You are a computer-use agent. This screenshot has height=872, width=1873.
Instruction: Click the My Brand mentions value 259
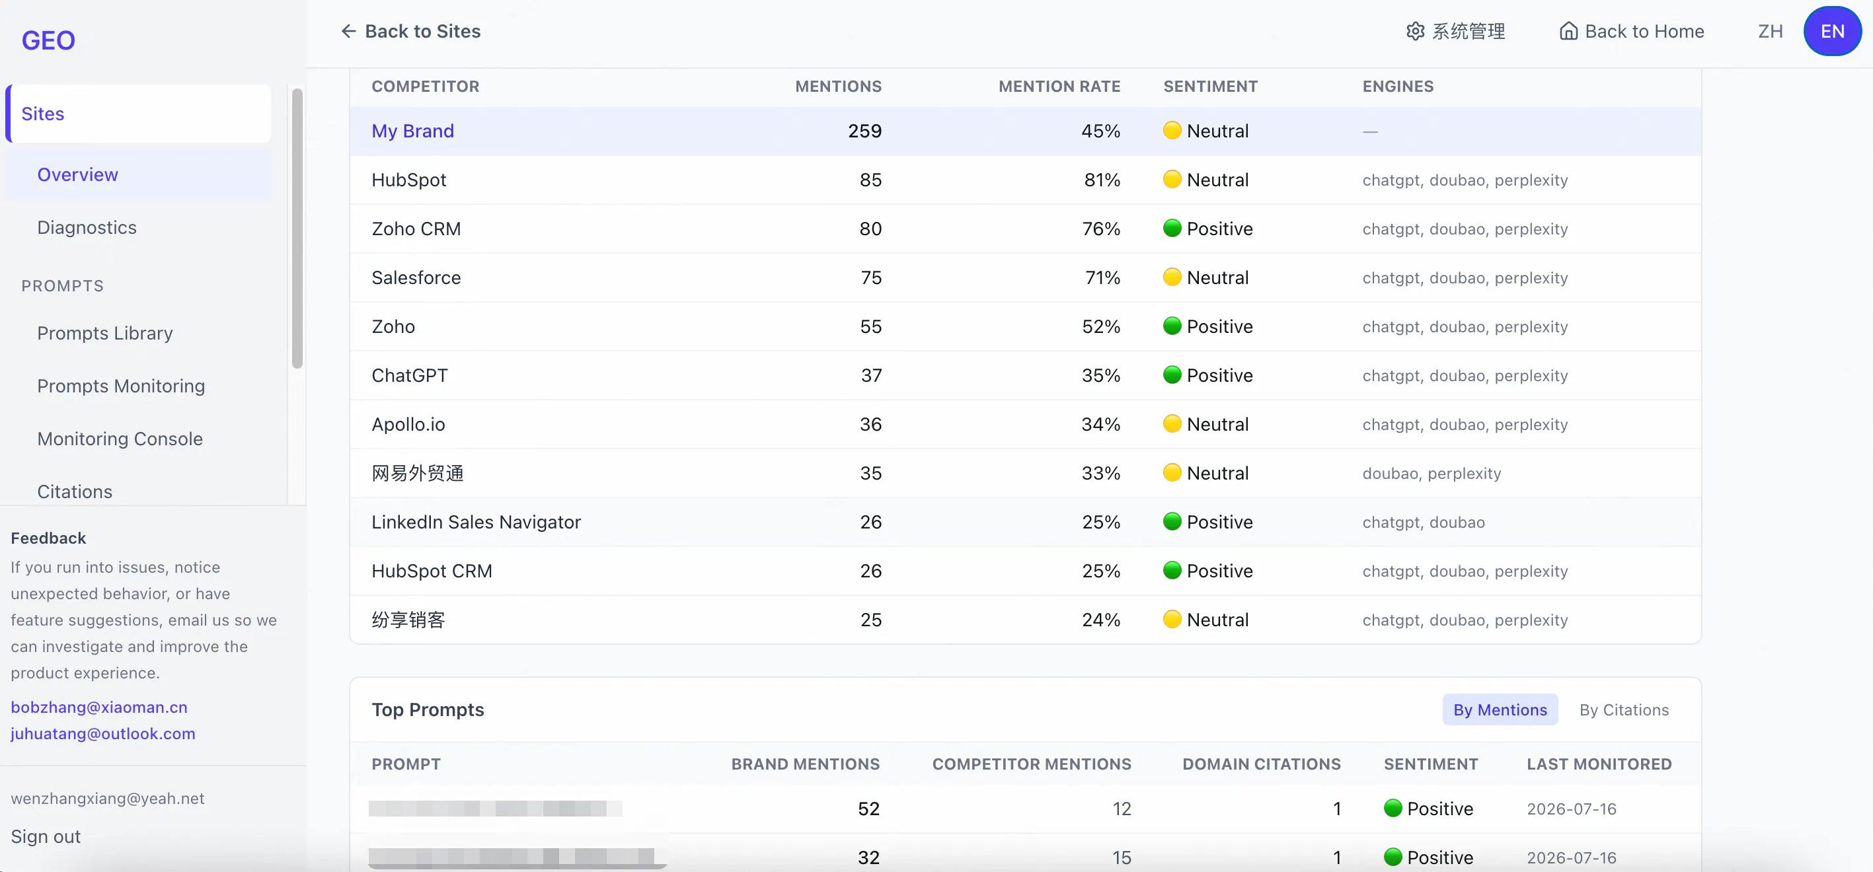tap(864, 131)
